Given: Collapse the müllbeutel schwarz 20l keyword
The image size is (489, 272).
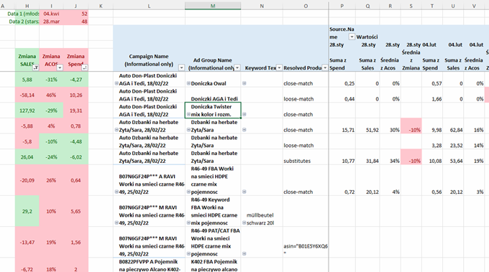Looking at the screenshot, I should [x=244, y=222].
